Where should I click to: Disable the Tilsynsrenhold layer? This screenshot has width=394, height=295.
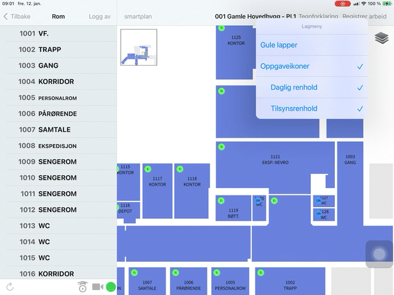click(x=312, y=109)
